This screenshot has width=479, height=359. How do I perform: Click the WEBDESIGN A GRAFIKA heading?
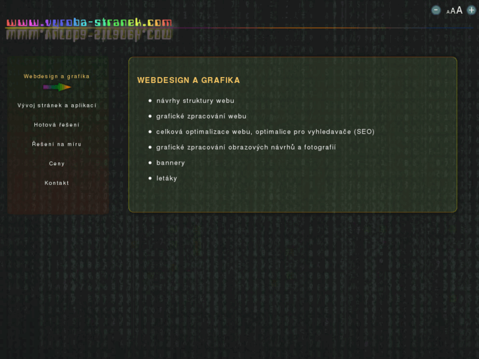(x=188, y=80)
